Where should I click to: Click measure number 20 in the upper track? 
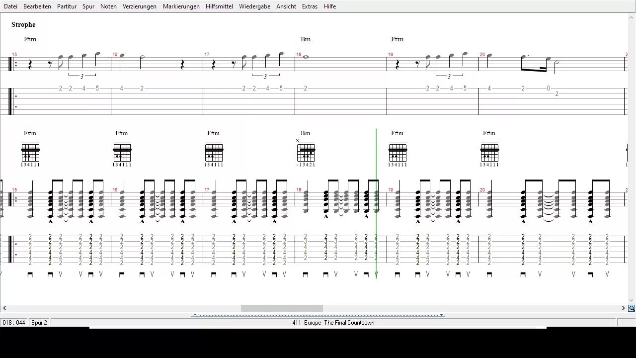point(482,54)
